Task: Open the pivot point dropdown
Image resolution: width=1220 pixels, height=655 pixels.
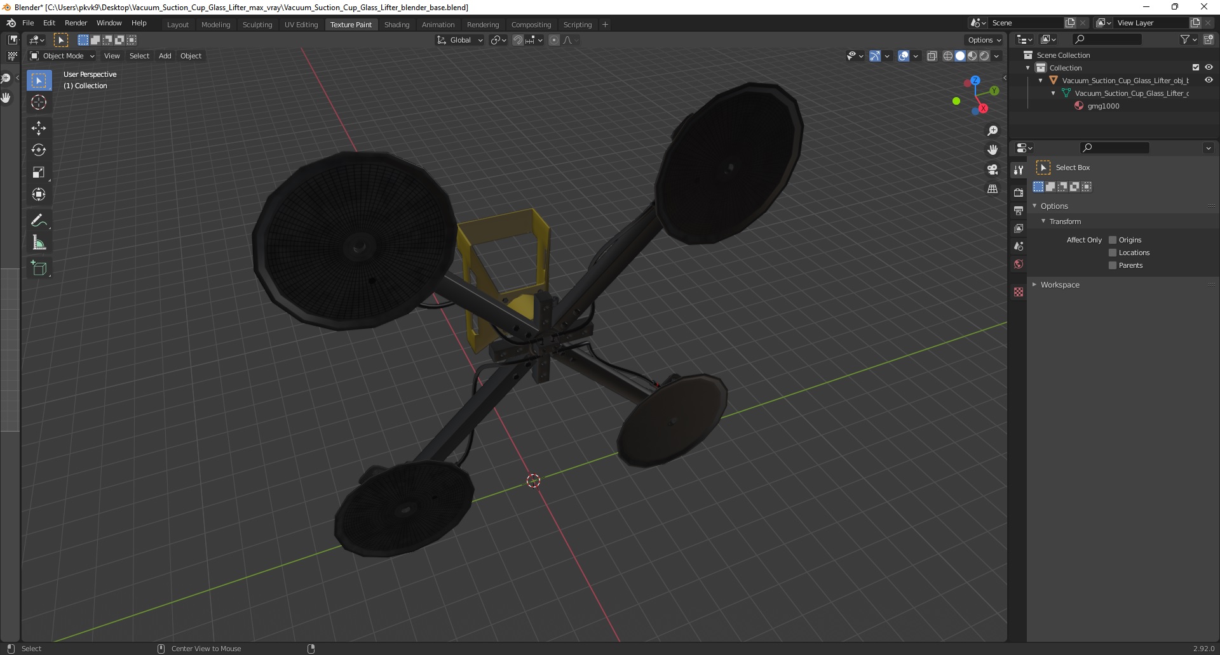Action: click(499, 40)
